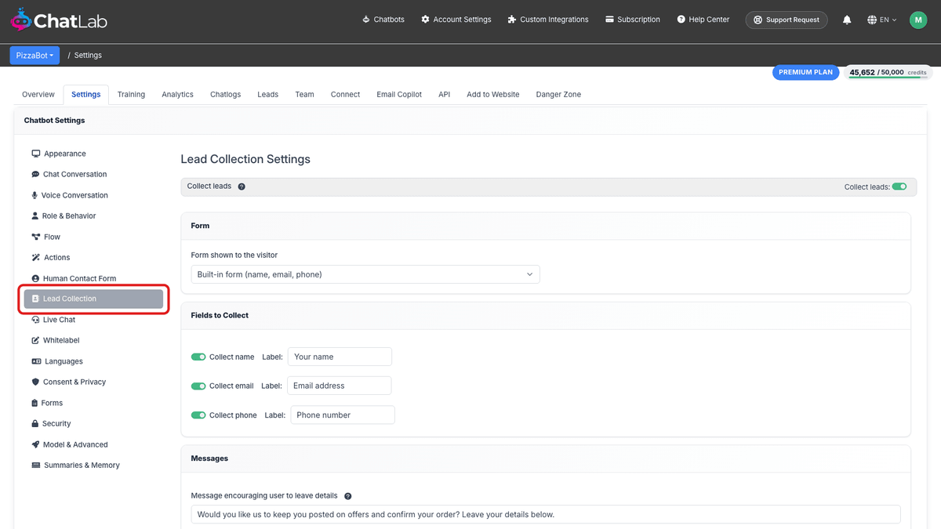This screenshot has height=529, width=941.
Task: Switch to the Chatlogs tab
Action: coord(225,94)
